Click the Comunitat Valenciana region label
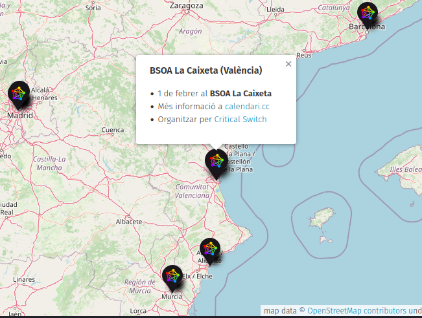Viewport: 422px width, 318px height. [x=192, y=191]
